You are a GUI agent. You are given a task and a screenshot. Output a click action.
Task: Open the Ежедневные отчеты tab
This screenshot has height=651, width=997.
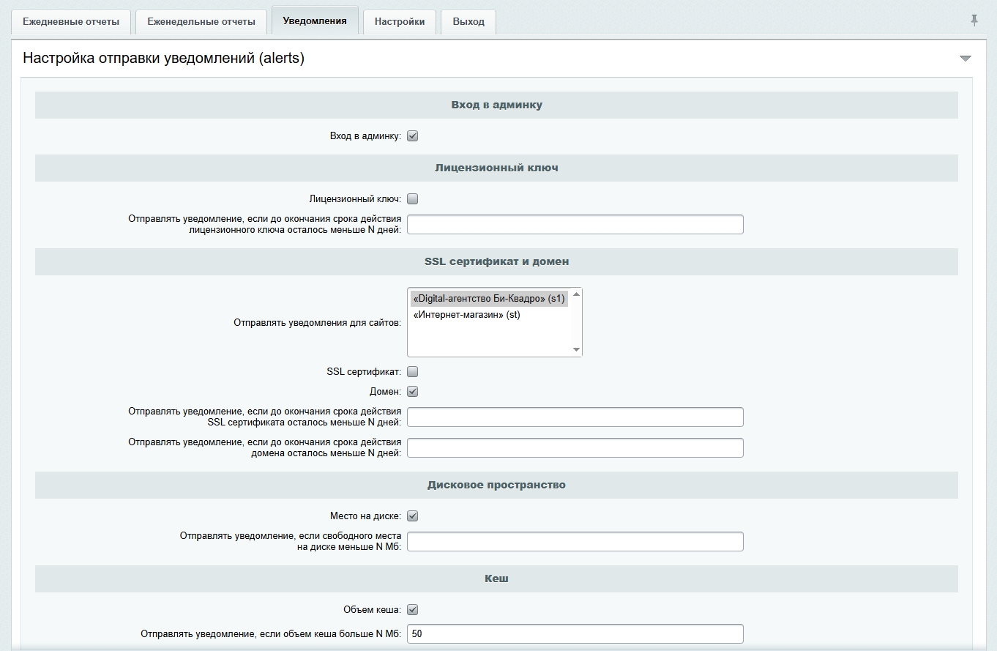[71, 22]
